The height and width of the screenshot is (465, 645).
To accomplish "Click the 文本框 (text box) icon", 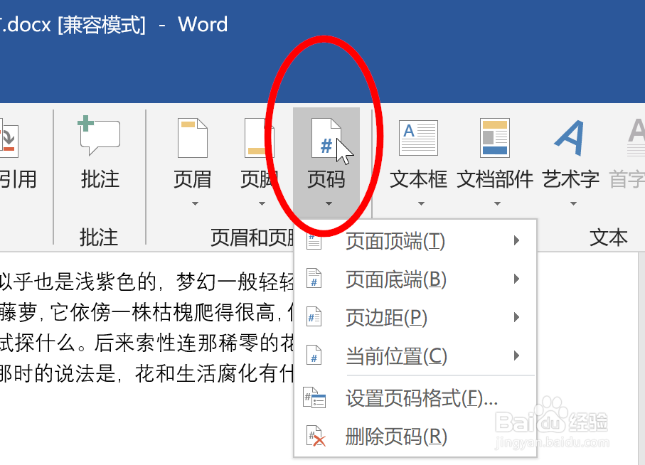I will pyautogui.click(x=418, y=138).
